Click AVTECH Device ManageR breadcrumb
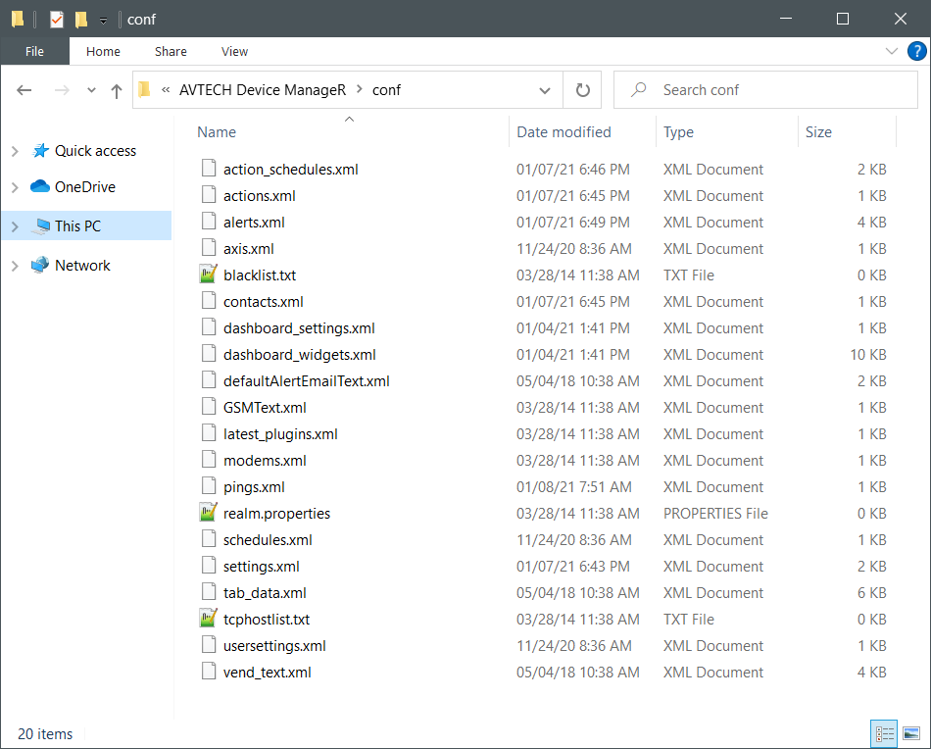Image resolution: width=931 pixels, height=749 pixels. 263,90
